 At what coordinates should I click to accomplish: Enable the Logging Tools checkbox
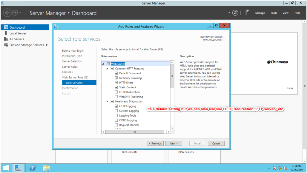coord(116,115)
